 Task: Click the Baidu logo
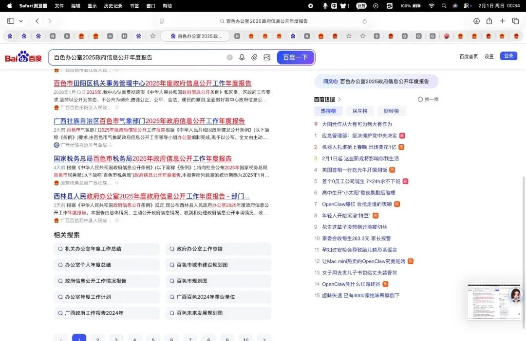[x=23, y=57]
